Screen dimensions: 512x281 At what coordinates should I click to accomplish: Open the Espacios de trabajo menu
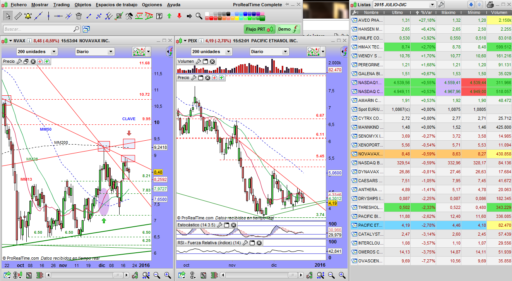(x=116, y=5)
